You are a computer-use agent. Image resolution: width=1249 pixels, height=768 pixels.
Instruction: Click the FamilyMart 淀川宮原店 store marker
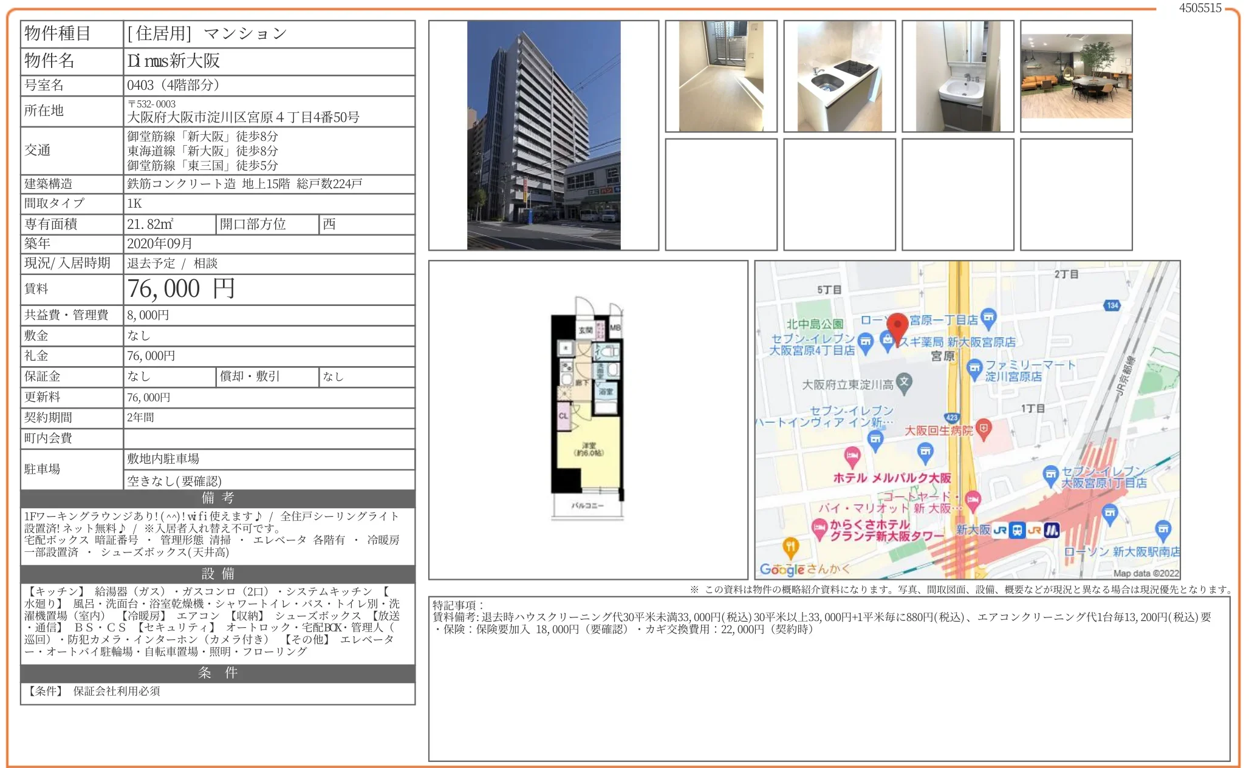click(974, 368)
